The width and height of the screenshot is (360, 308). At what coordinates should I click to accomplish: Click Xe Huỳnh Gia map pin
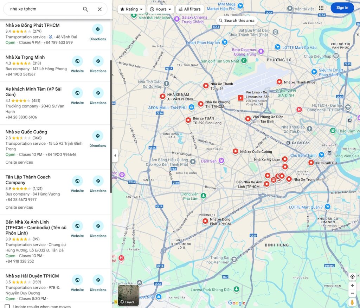[311, 163]
